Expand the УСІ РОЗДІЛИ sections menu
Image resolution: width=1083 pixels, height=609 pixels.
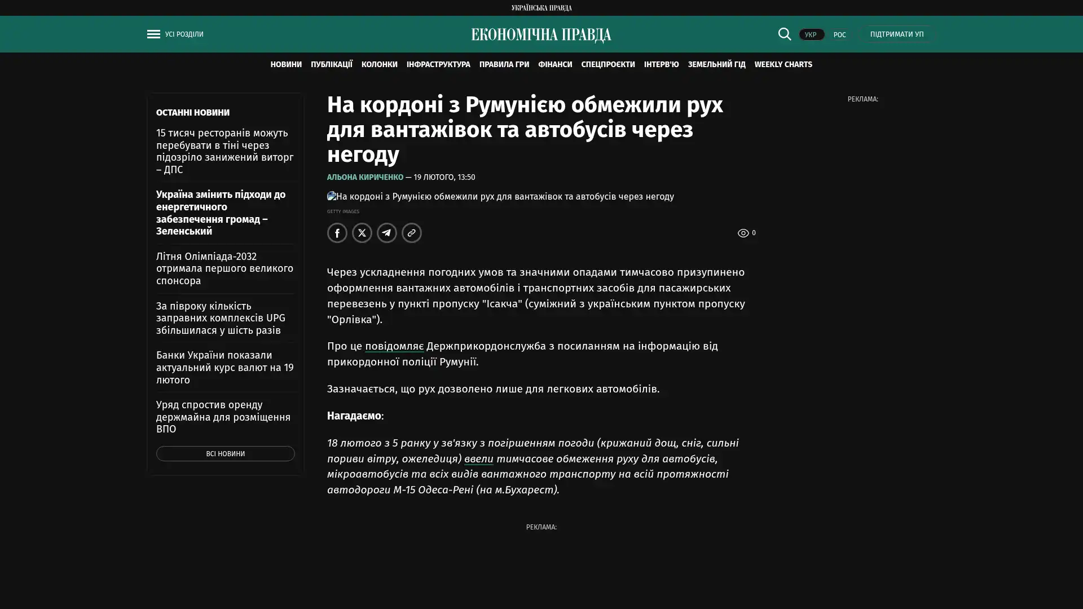coord(184,34)
